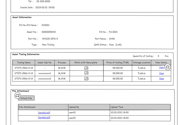This screenshot has height=125, width=181.
Task: Open first Sample1.pdf attachment link
Action: 44,113
